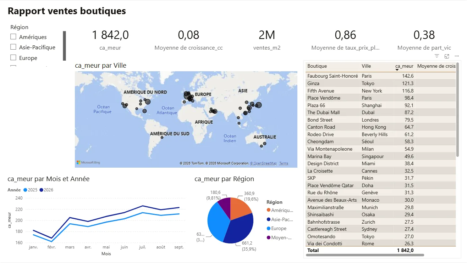Select the orange Amériques legend dot
Viewport: 467px width, 263px height.
pyautogui.click(x=268, y=210)
